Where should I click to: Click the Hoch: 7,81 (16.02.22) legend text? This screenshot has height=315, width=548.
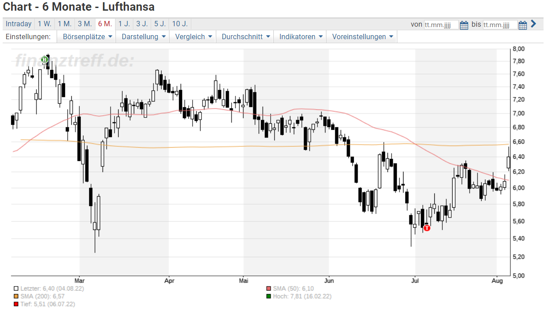point(302,296)
